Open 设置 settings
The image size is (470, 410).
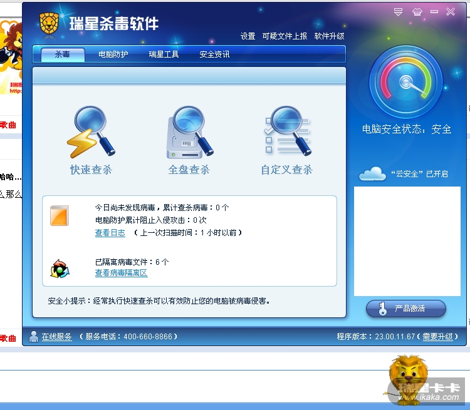click(248, 36)
